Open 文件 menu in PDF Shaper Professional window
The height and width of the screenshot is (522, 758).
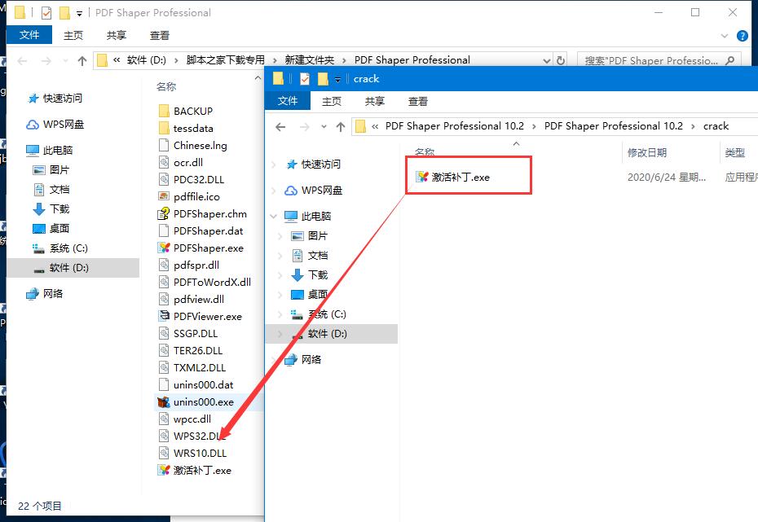(x=29, y=35)
